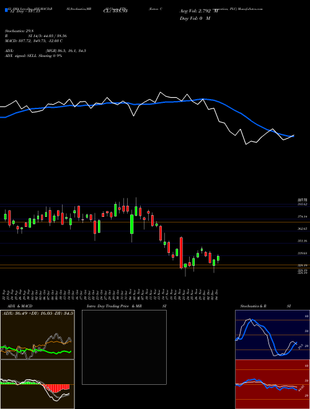Viewport: 310px width, 409px height.
Task: Click the Stochastics & RSI panel title
Action: point(265,306)
